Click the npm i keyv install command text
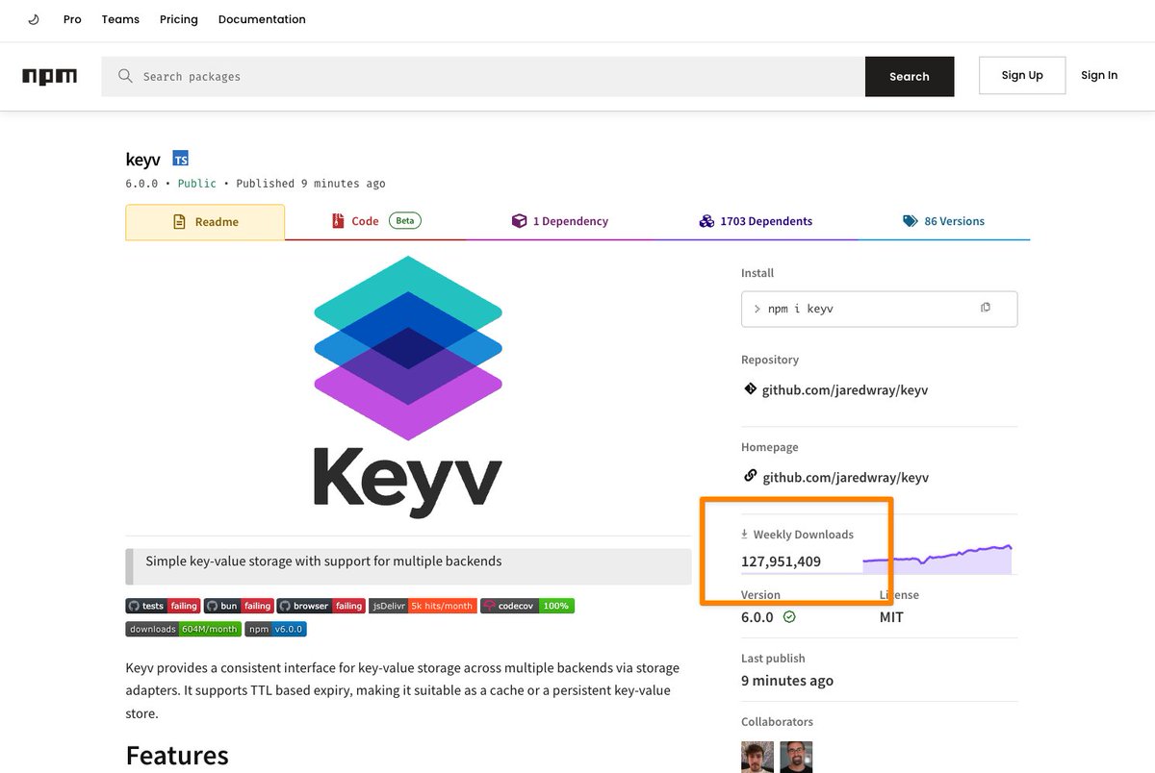Screen dimensions: 1155x773 coord(800,309)
